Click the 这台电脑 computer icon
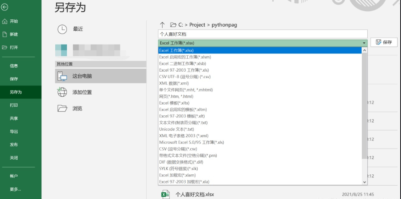This screenshot has width=401, height=199. click(x=62, y=76)
